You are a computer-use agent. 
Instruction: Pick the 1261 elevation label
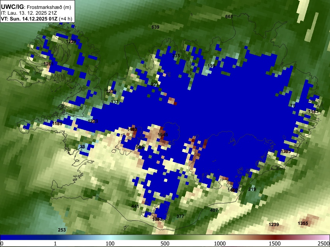tap(49, 64)
